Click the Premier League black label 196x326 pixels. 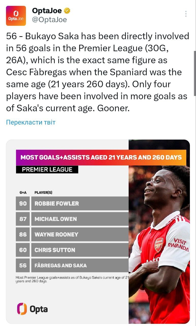tap(47, 170)
